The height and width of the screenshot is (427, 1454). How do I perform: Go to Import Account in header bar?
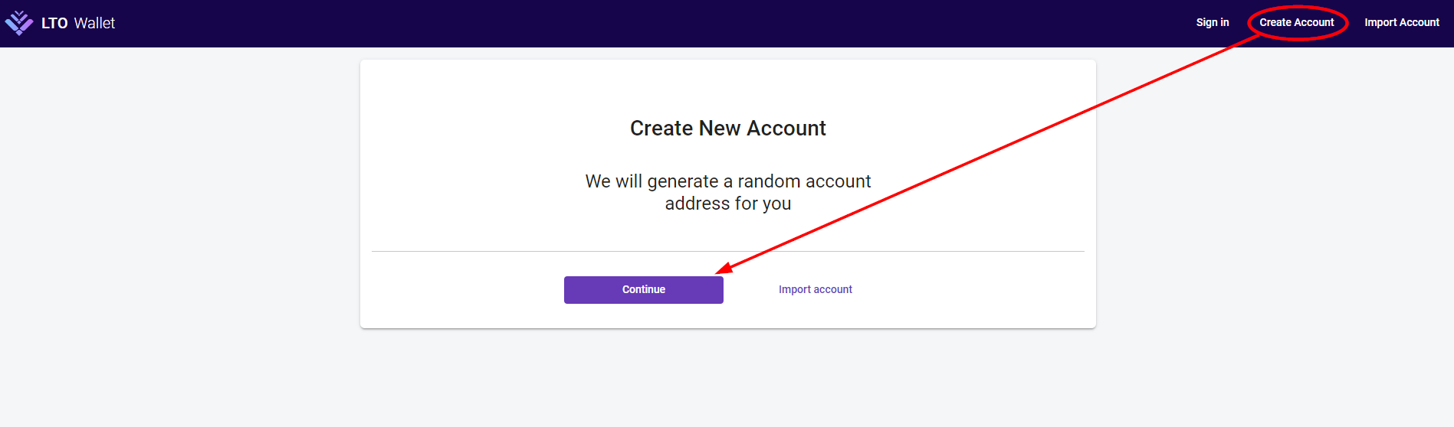1401,22
